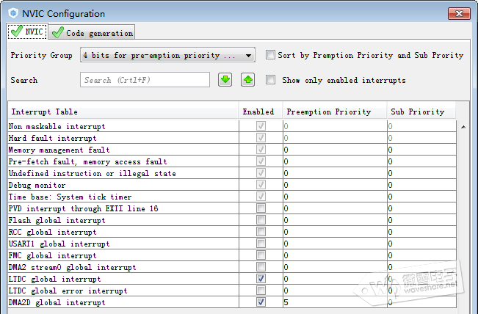The image size is (478, 314).
Task: Click the Enabled column header
Action: click(257, 112)
